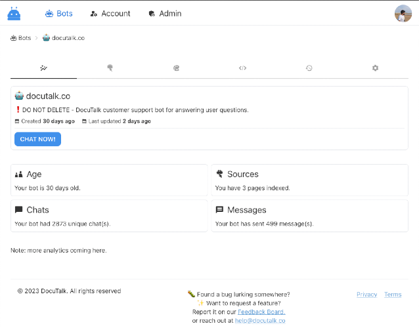The image size is (419, 328).
Task: Open the appearance palette tab
Action: (176, 68)
